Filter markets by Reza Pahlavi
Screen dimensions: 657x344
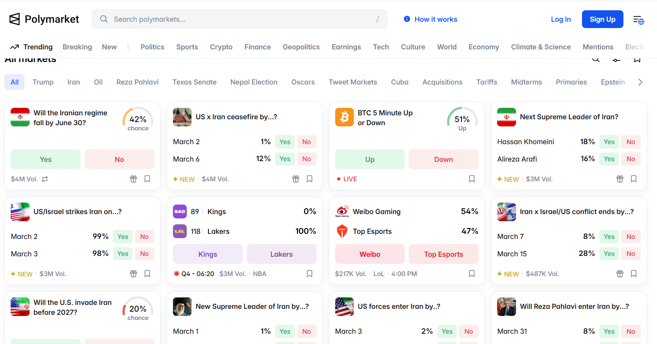[x=137, y=82]
